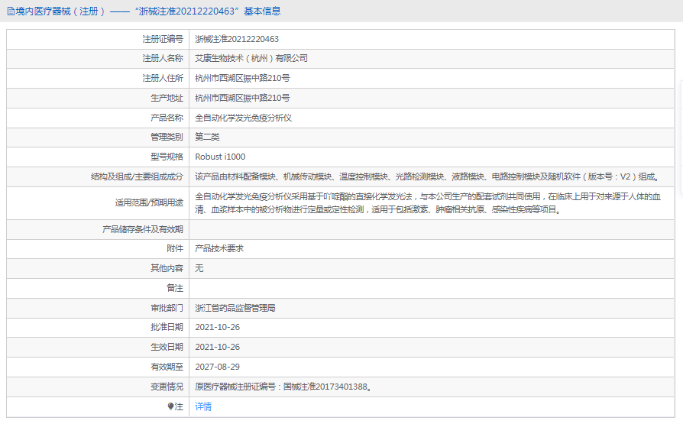The width and height of the screenshot is (683, 424).
Task: Click the 生产地址 address value
Action: click(x=242, y=98)
